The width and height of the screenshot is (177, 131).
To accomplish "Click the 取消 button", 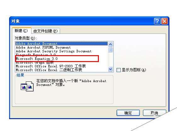I will pyautogui.click(x=154, y=113).
